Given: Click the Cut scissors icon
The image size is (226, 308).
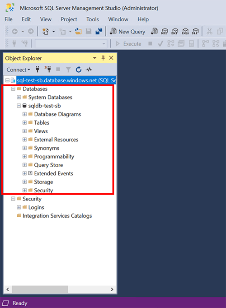Looking at the screenshot, I should point(209,32).
